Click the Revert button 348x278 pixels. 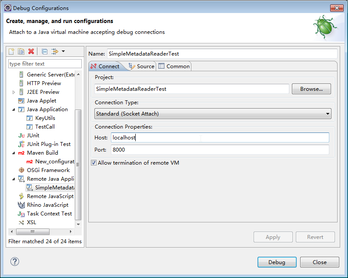click(315, 237)
